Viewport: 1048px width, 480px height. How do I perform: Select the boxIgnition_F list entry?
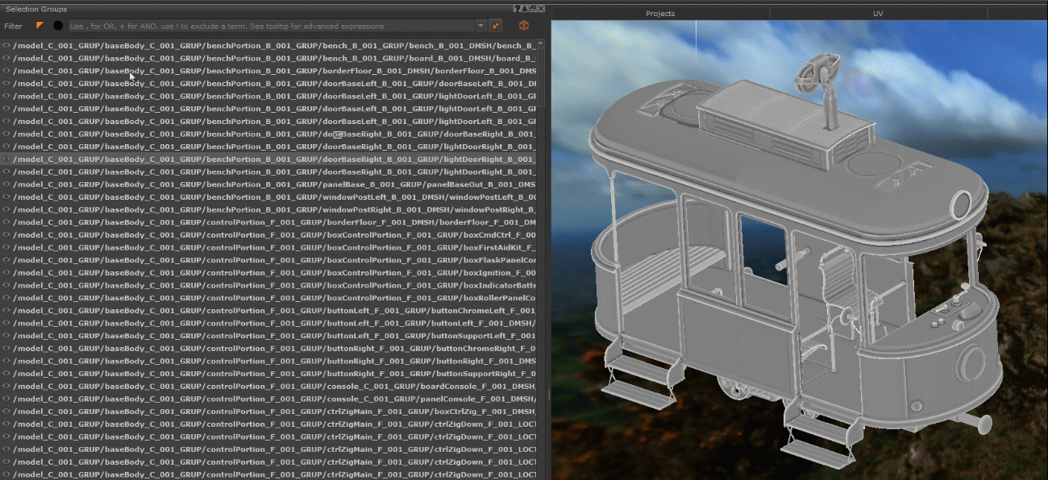tap(274, 273)
